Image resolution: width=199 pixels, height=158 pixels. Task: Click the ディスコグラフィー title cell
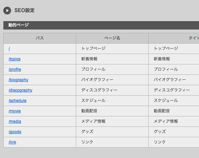(x=174, y=90)
